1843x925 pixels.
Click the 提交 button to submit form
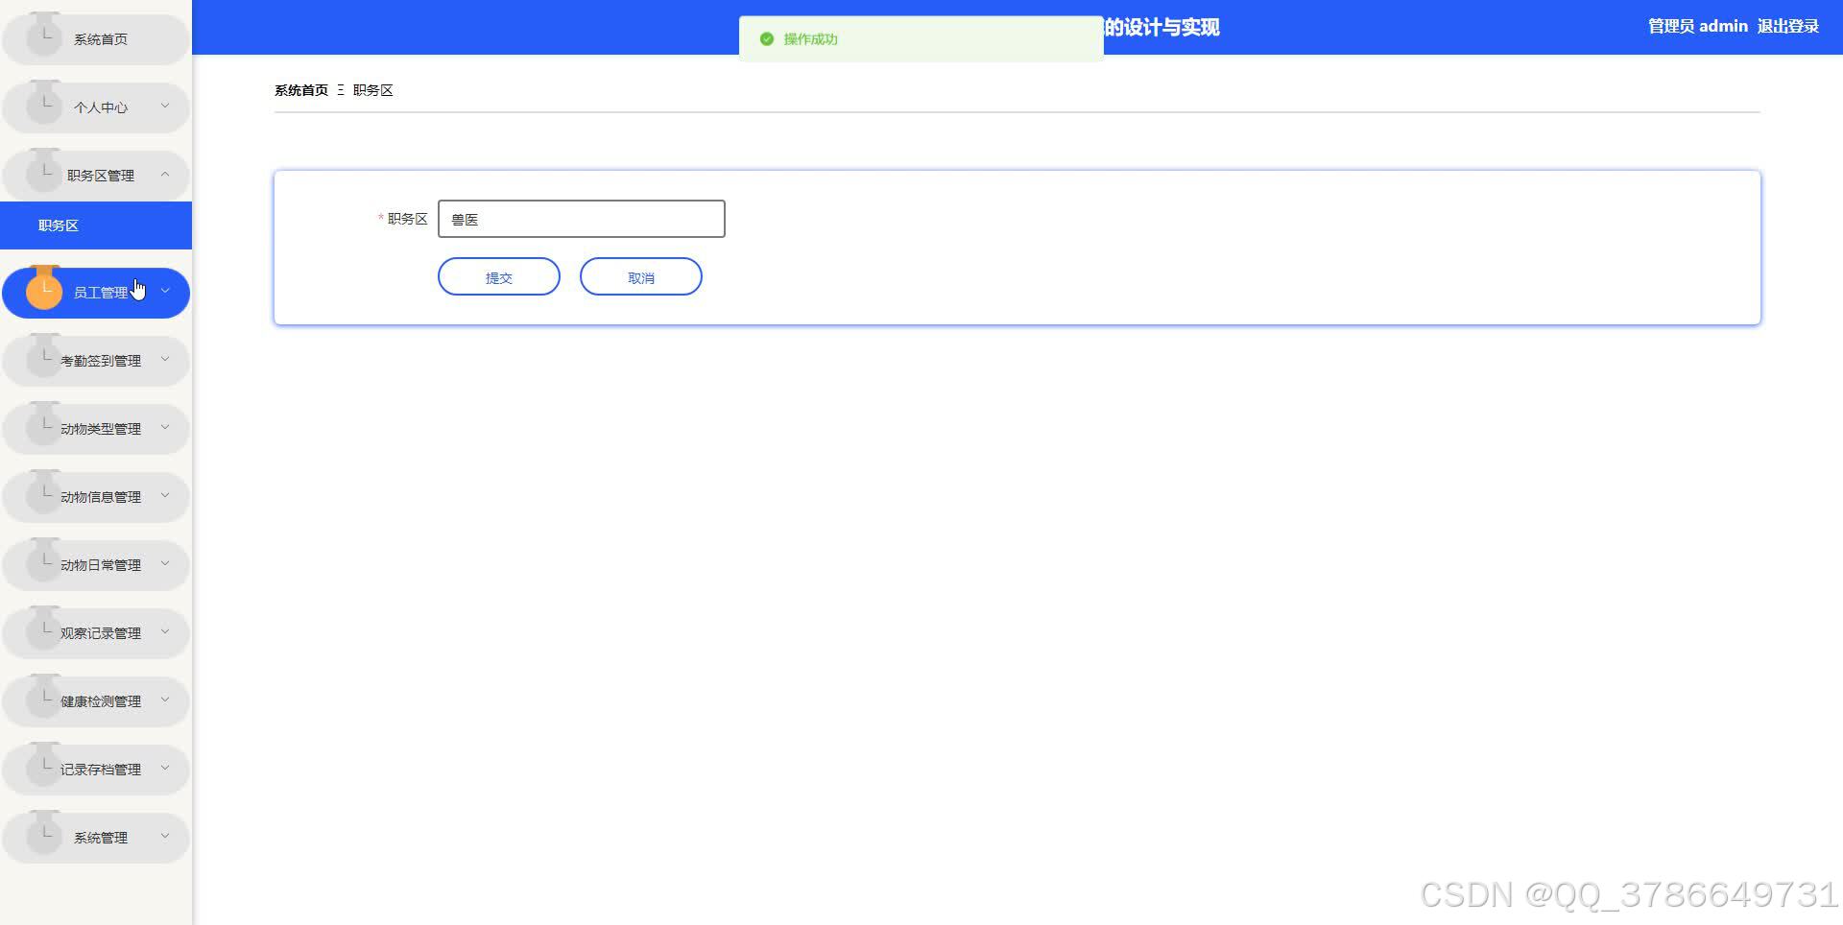point(498,276)
